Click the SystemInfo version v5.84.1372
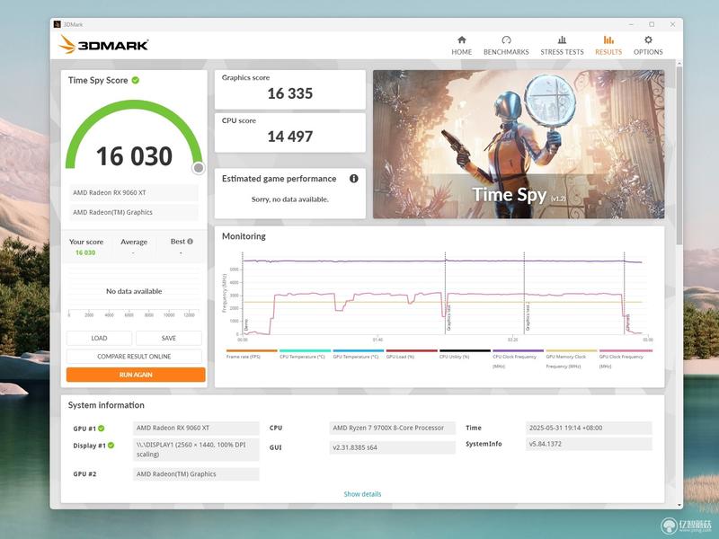The width and height of the screenshot is (719, 539). [589, 444]
